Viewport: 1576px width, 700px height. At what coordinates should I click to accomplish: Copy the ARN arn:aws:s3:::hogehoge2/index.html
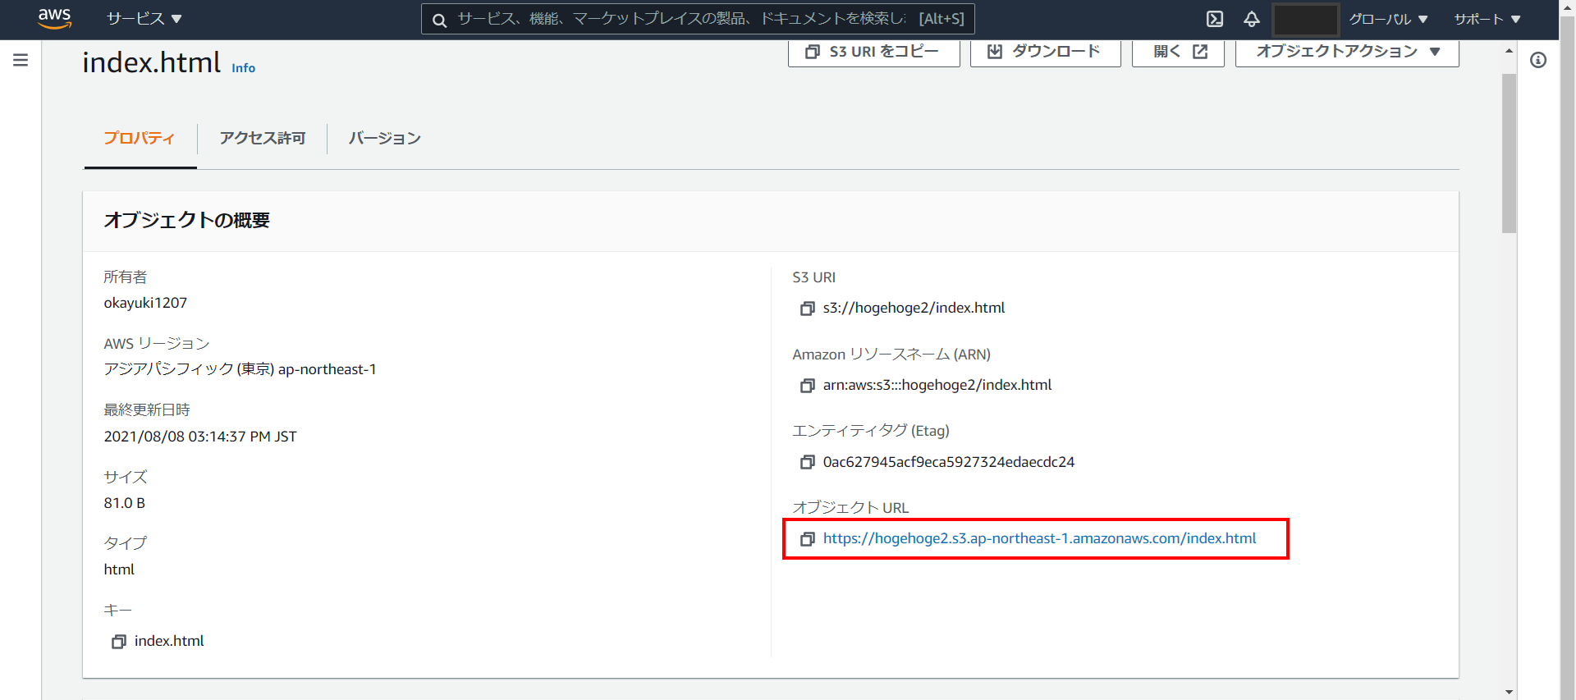pos(808,386)
